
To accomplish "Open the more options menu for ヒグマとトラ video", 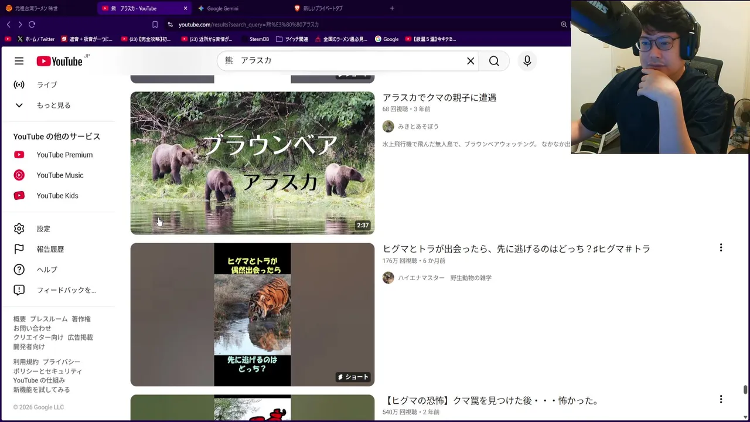I will [721, 248].
